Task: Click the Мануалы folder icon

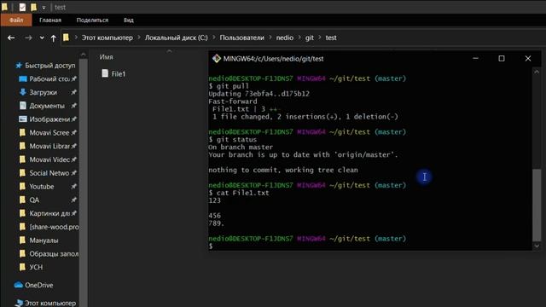Action: (x=23, y=240)
